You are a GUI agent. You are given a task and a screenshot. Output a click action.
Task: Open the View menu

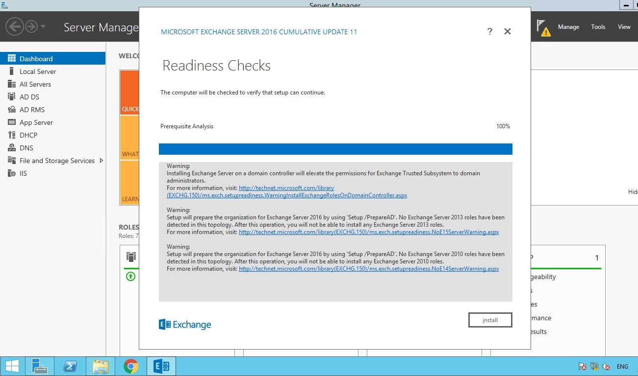(x=624, y=27)
